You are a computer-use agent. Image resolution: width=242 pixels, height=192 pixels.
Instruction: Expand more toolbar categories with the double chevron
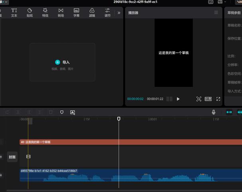click(119, 13)
